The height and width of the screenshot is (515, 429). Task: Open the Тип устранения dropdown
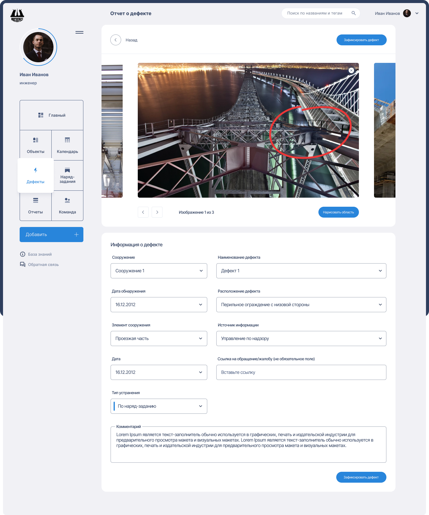[x=159, y=406]
